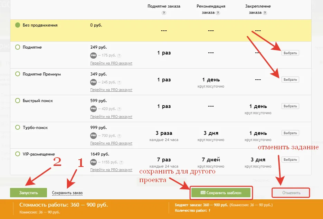Cancel the task with Отменить button
This screenshot has height=219, width=323.
pyautogui.click(x=291, y=192)
